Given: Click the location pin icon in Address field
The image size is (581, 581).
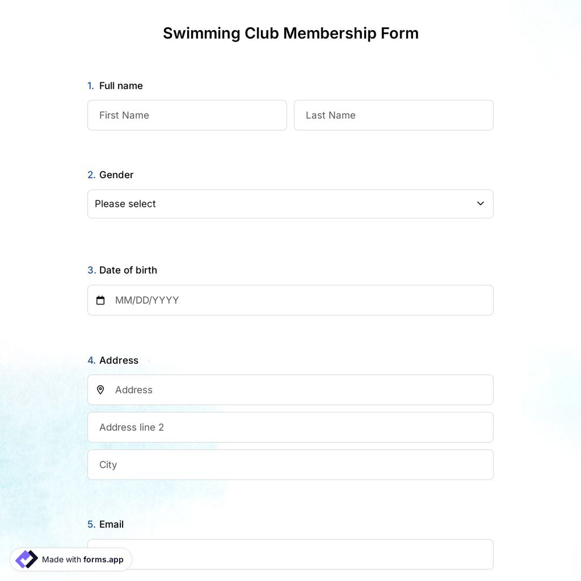Looking at the screenshot, I should click(101, 390).
